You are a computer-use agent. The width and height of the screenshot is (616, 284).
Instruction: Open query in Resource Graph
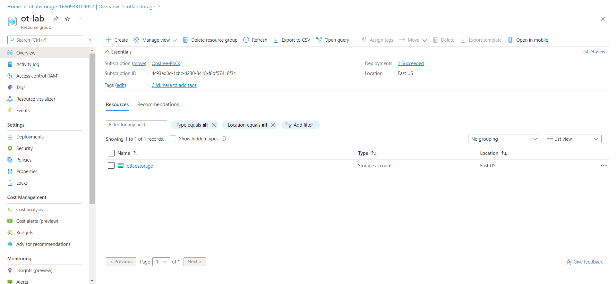(x=333, y=40)
